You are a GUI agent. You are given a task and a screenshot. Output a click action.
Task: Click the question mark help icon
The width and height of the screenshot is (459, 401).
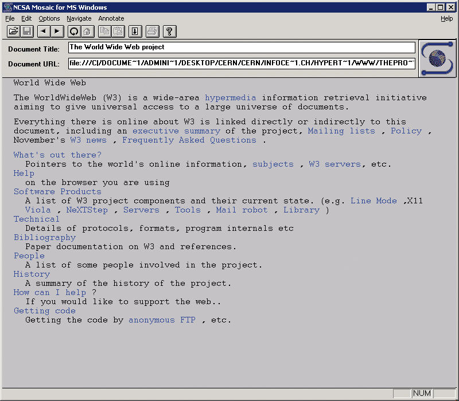point(169,32)
